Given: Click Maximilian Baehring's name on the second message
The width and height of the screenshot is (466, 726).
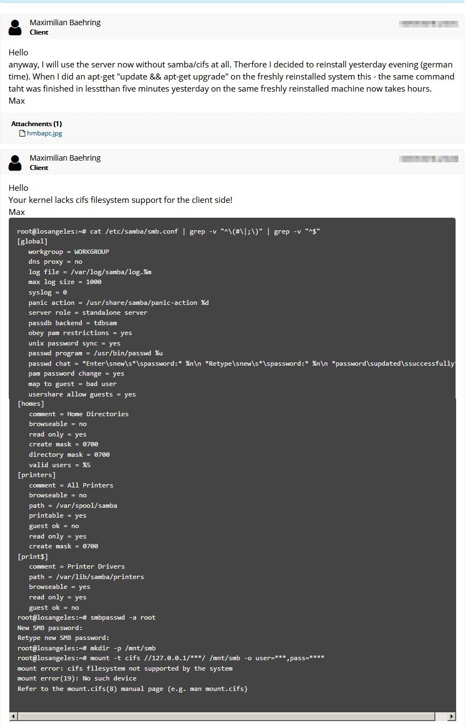Looking at the screenshot, I should point(65,158).
